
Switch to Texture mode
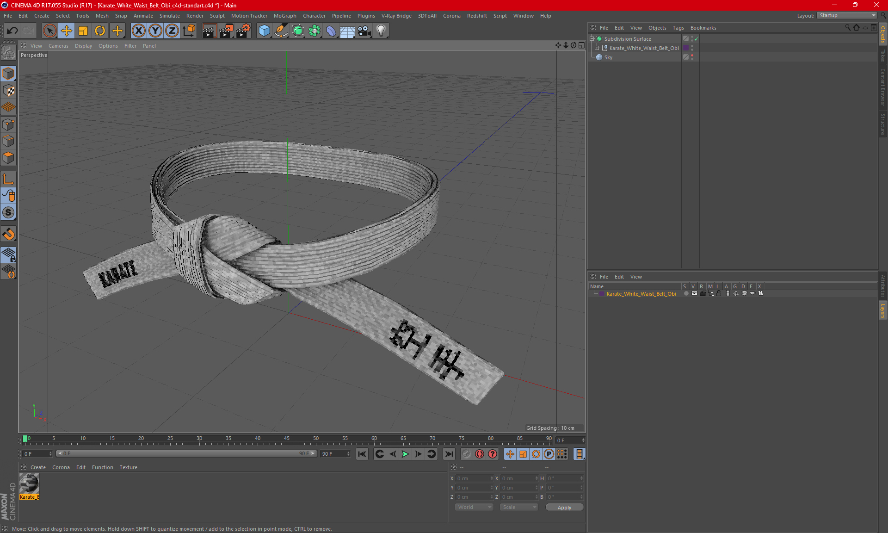point(8,91)
